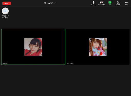This screenshot has height=96, width=131.
Task: Mute the microphone with ミュート
Action: click(93, 3)
